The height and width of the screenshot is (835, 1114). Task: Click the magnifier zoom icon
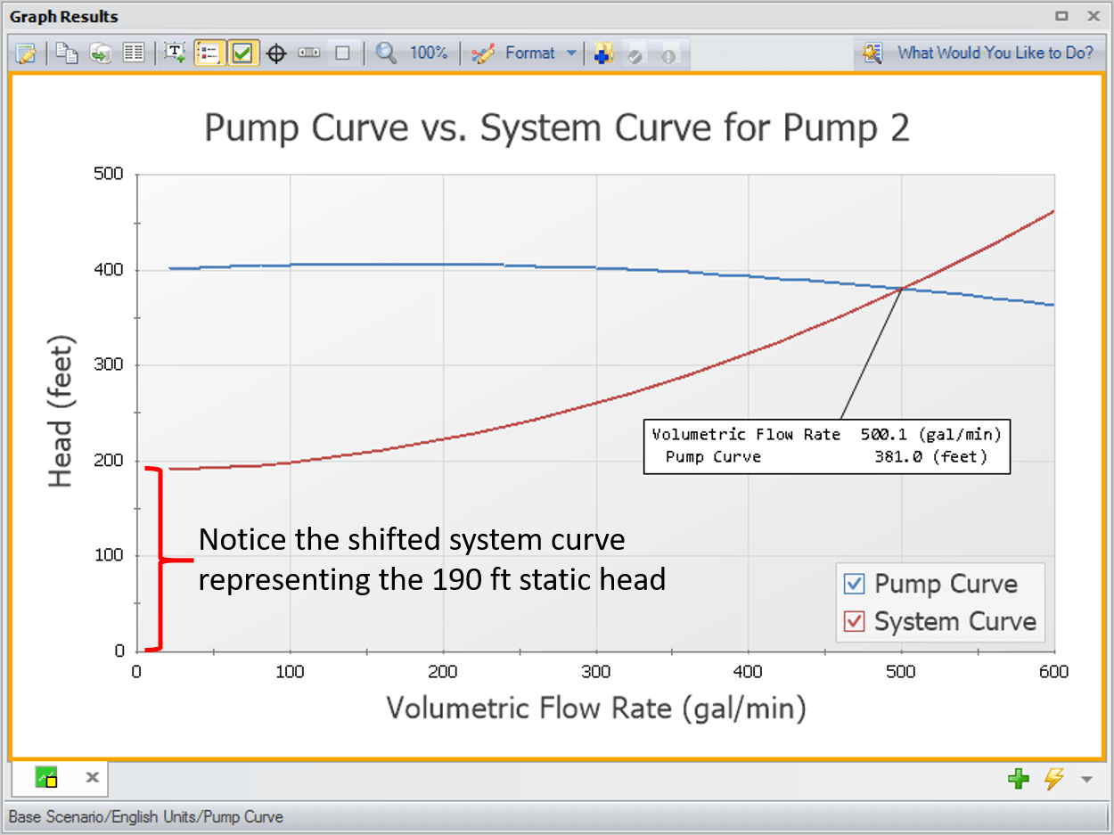click(386, 53)
